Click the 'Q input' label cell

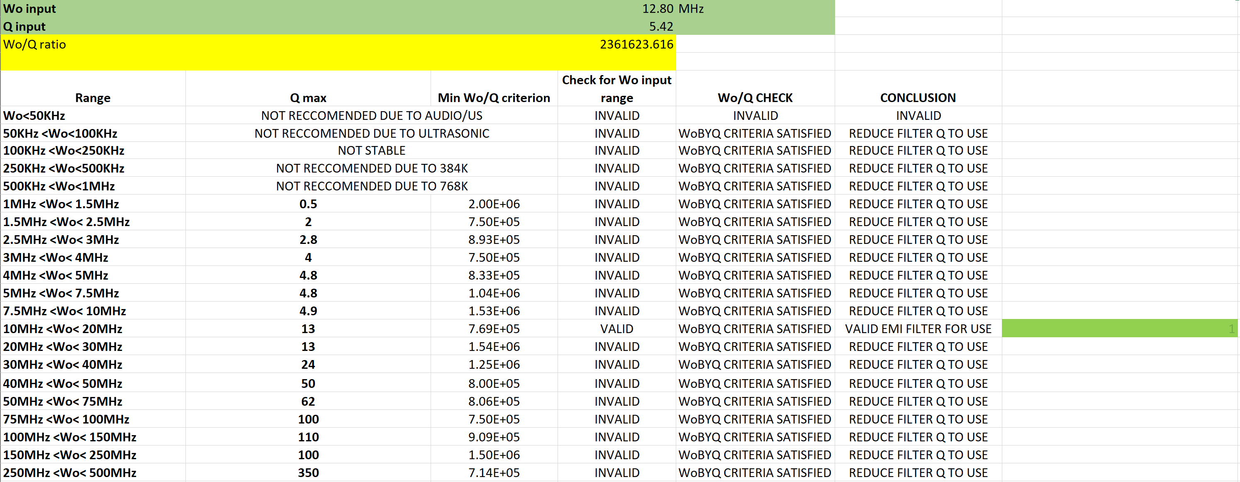(93, 26)
